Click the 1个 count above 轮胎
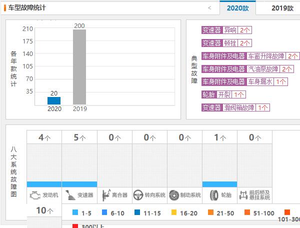This screenshot has height=228, width=300. pos(220,137)
